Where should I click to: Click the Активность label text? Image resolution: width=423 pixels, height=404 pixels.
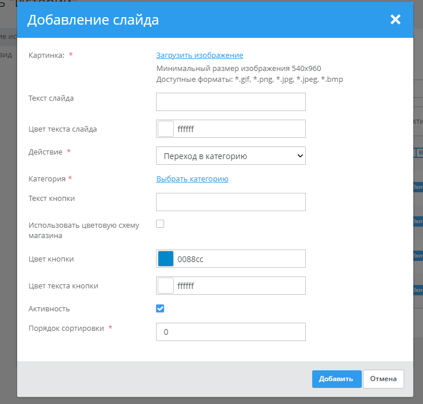tap(49, 309)
